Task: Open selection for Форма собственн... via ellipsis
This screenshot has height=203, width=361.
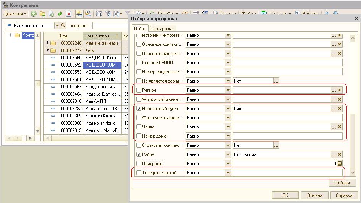Action: pyautogui.click(x=334, y=99)
